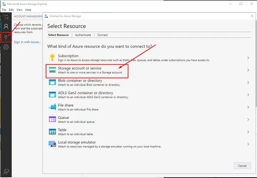Open Settings gear icon in sidebar
Image resolution: width=257 pixels, height=178 pixels.
[x=6, y=47]
